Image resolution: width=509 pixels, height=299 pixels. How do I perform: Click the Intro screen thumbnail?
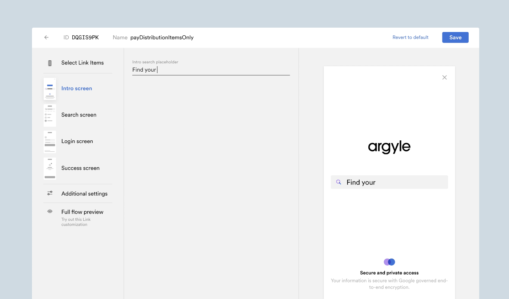click(x=50, y=89)
